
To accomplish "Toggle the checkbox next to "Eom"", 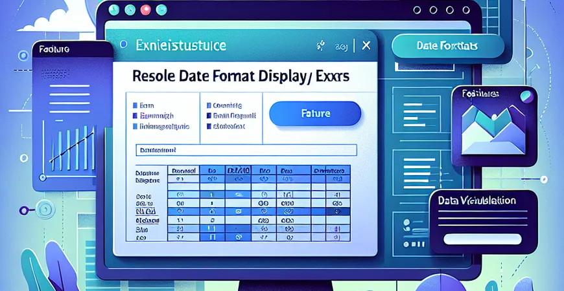I will coord(135,105).
